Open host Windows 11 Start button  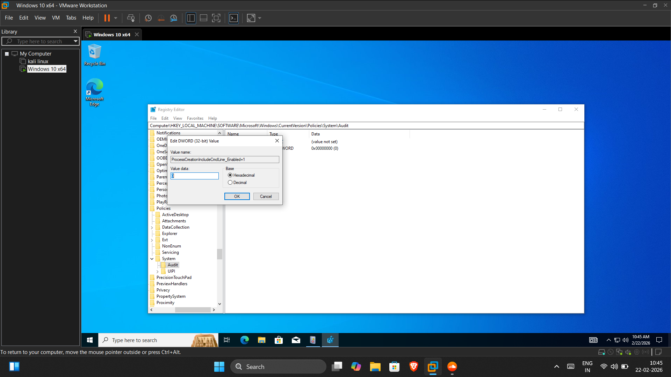[219, 367]
